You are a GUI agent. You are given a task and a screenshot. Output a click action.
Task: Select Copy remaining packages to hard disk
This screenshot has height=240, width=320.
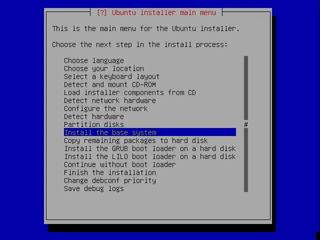[x=135, y=140]
